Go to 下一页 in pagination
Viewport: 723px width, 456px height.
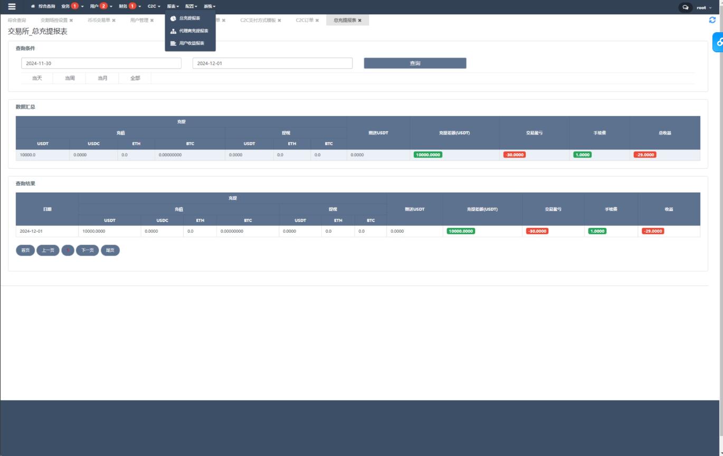coord(87,250)
